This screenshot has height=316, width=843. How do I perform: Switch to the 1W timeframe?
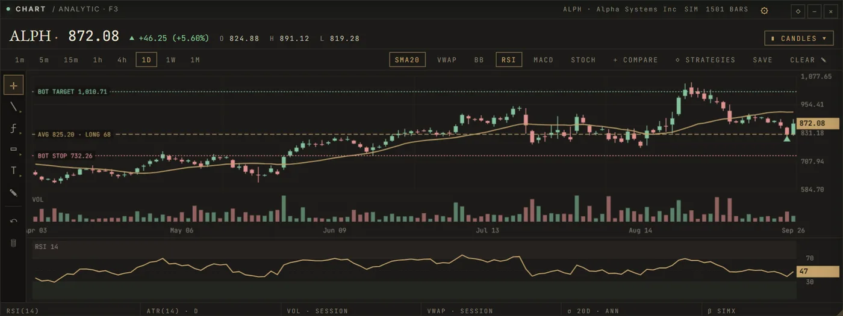[x=171, y=60]
